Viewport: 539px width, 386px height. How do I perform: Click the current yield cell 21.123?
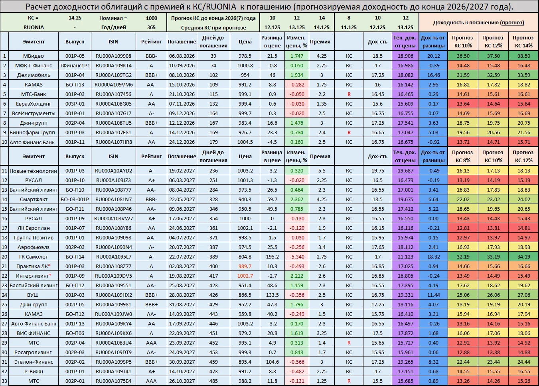pyautogui.click(x=405, y=257)
